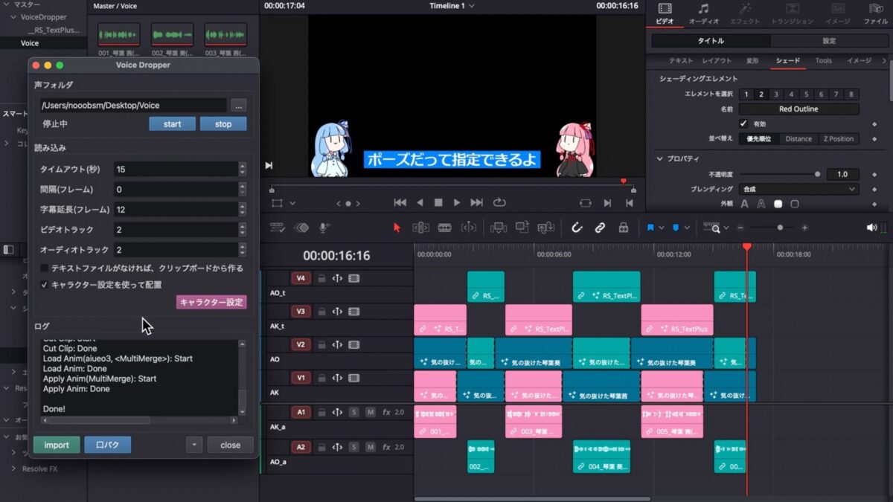Enable the snapping magnet icon
Image resolution: width=893 pixels, height=502 pixels.
click(577, 228)
